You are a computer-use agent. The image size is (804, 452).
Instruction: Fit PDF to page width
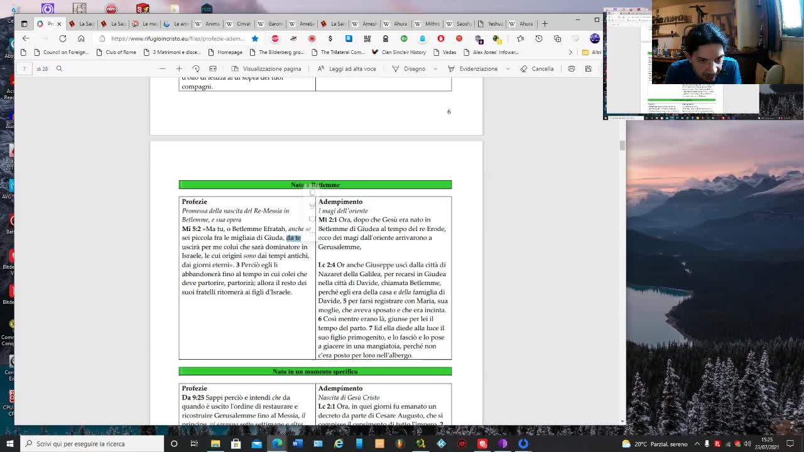point(213,68)
